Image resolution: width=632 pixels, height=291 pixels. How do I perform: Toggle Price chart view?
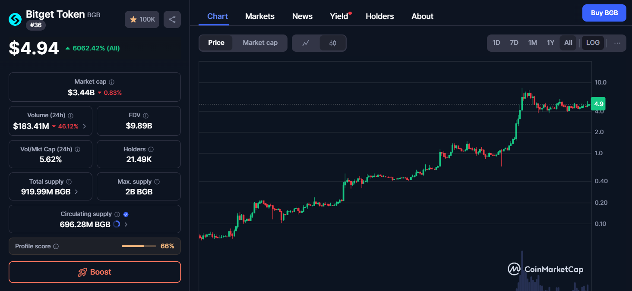pyautogui.click(x=216, y=43)
